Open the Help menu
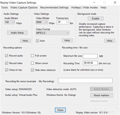The width and height of the screenshot is (120, 115). [103, 7]
